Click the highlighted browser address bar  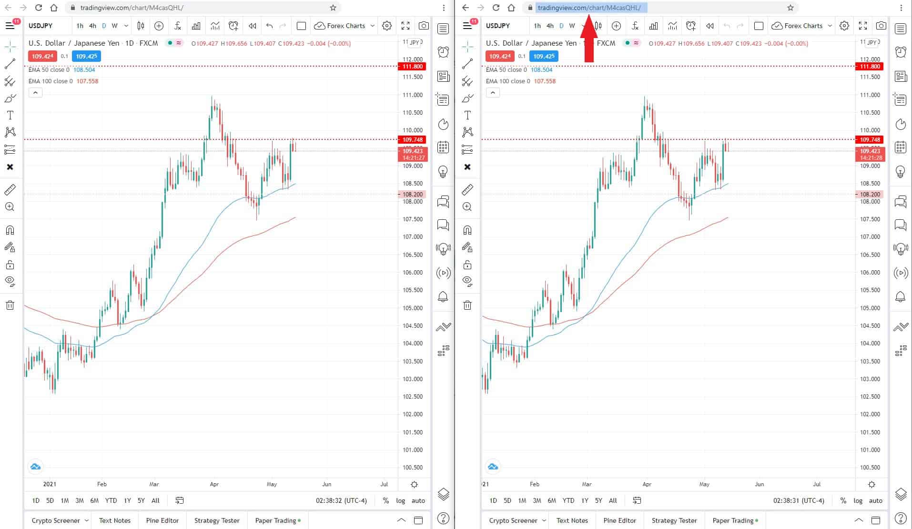click(x=591, y=8)
